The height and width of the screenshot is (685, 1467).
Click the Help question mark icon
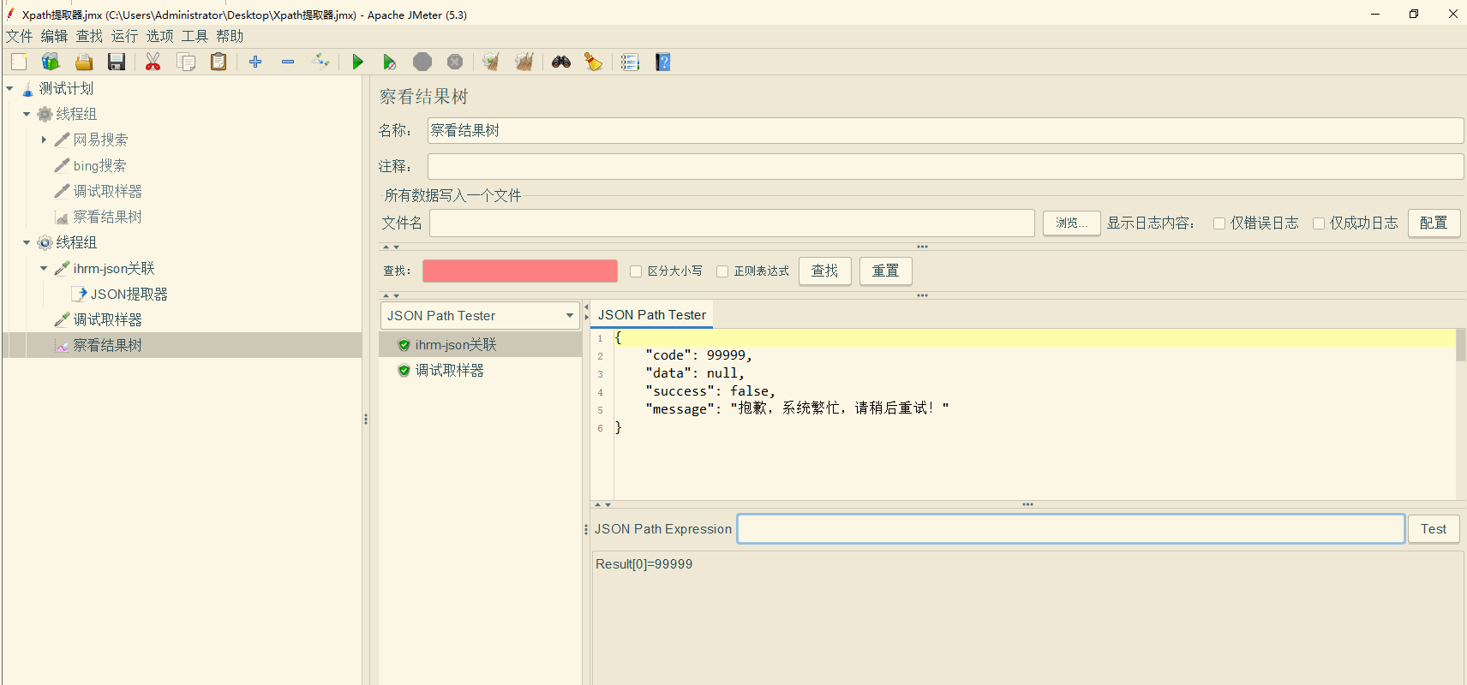click(x=663, y=62)
